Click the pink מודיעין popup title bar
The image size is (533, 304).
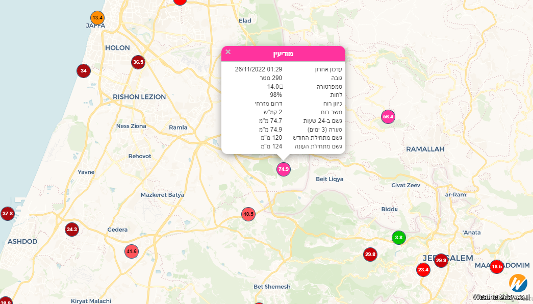coord(283,54)
